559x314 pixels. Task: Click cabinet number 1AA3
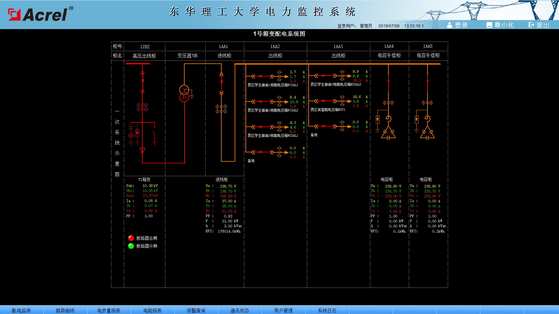point(338,46)
